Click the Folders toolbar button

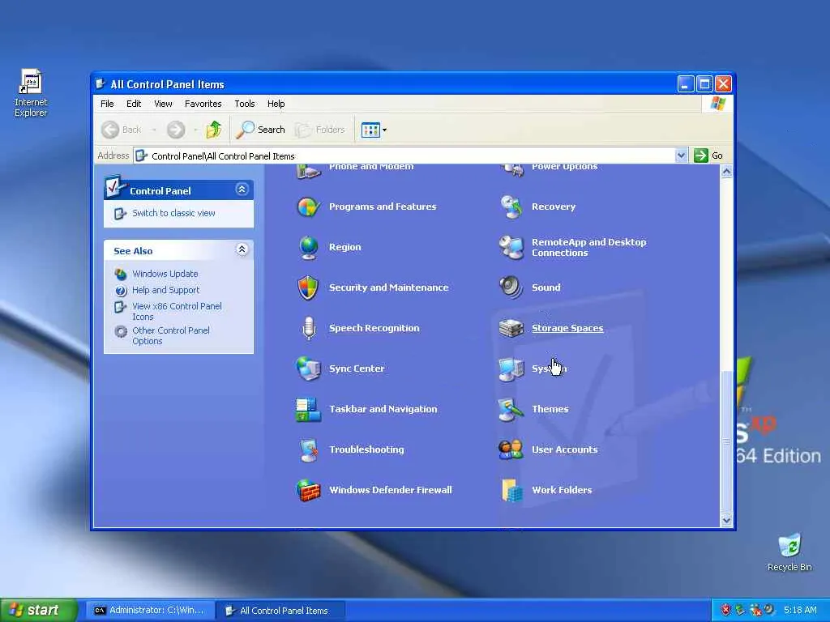319,130
